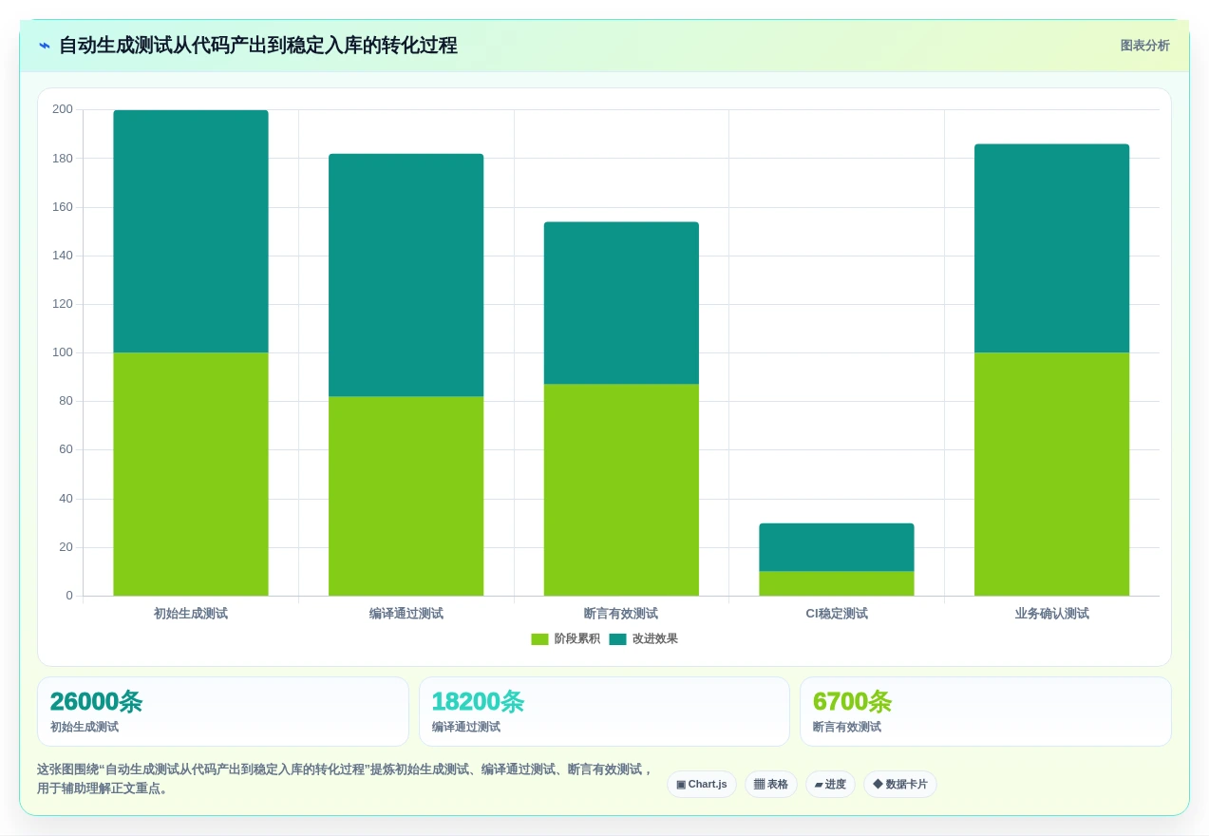Click the 100 y-axis tick label
This screenshot has height=836, width=1209.
pyautogui.click(x=63, y=352)
